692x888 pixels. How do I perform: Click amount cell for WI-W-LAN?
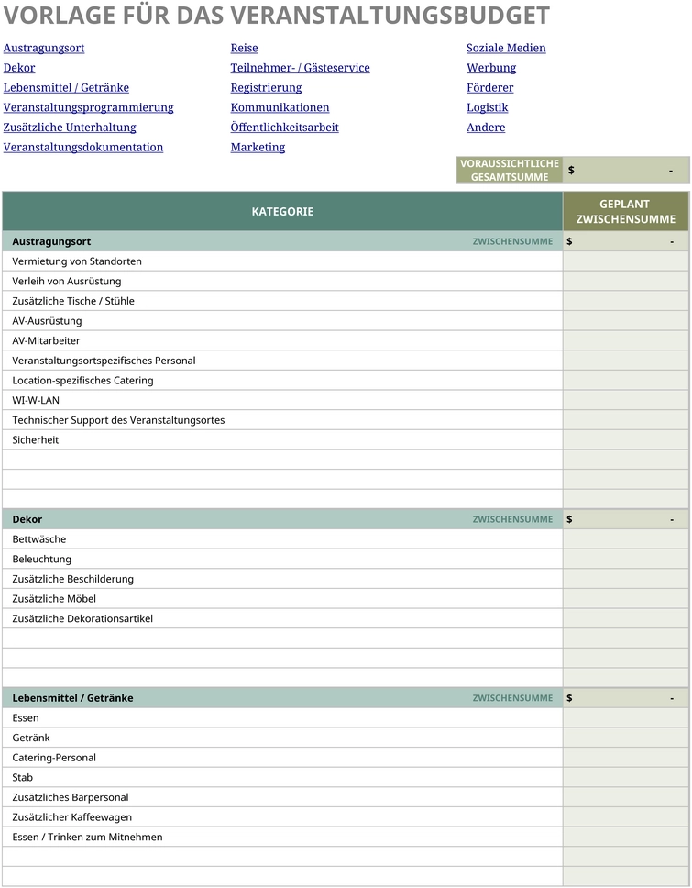click(626, 400)
